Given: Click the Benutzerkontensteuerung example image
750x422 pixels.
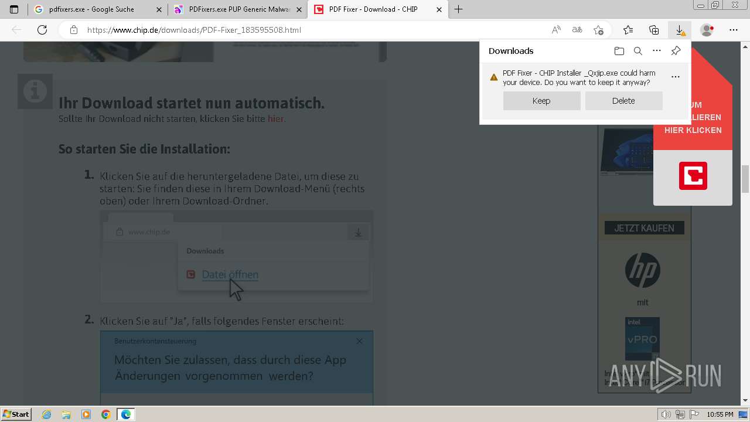Looking at the screenshot, I should [x=237, y=367].
